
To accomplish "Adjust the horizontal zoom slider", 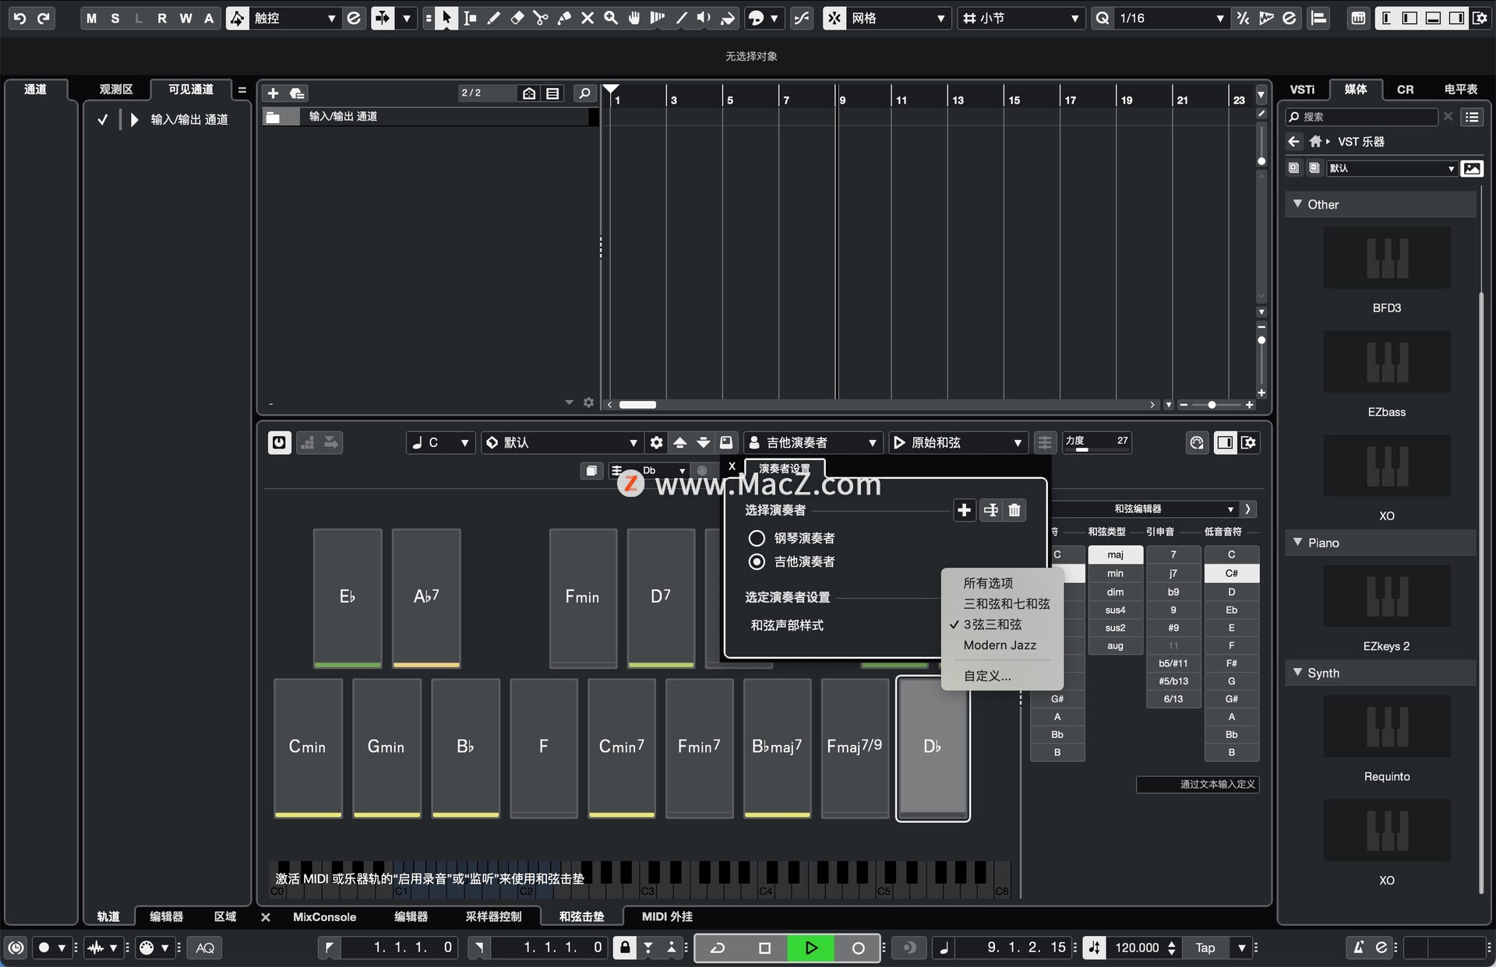I will point(1212,405).
